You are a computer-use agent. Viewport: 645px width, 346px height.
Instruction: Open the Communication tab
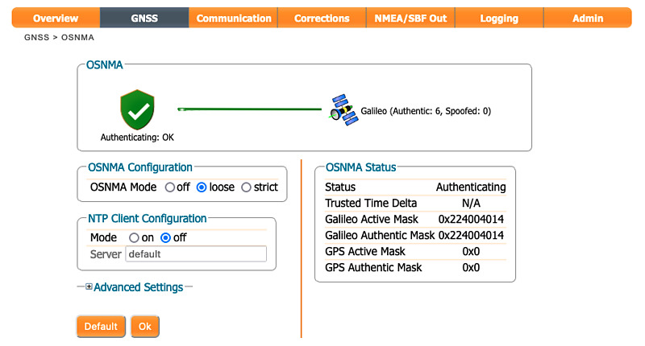[233, 18]
